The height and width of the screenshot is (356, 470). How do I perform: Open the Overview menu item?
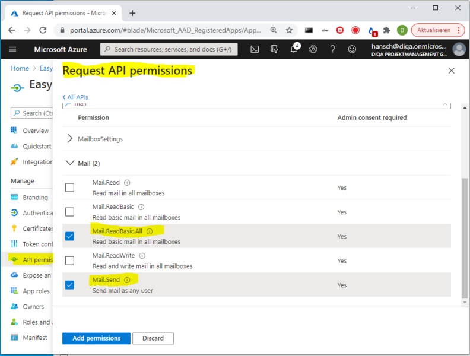coord(35,131)
